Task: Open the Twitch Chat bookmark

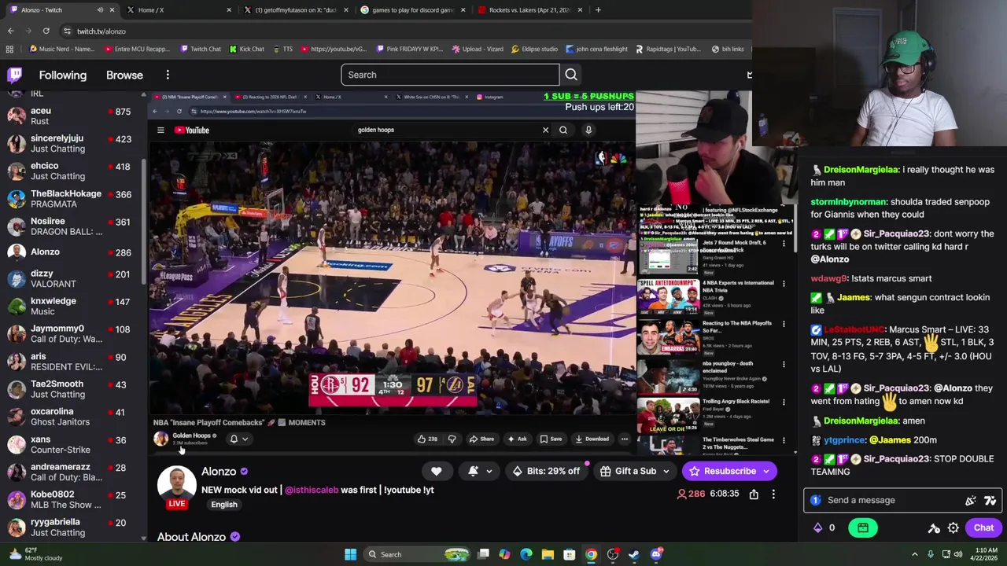Action: tap(199, 49)
